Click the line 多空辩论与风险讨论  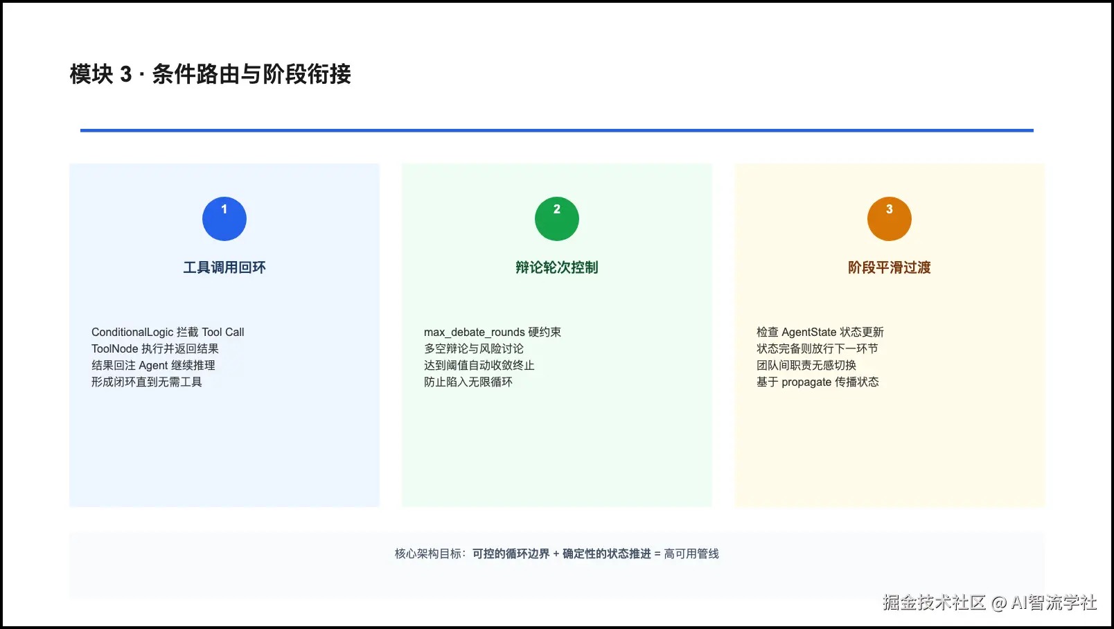pyautogui.click(x=474, y=349)
